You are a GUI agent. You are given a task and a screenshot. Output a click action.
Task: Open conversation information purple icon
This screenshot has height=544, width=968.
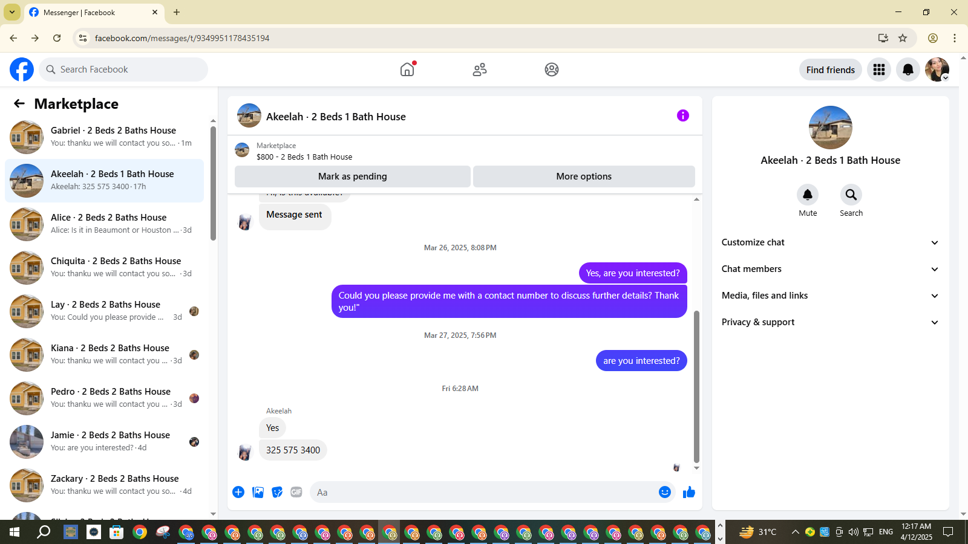click(x=683, y=115)
